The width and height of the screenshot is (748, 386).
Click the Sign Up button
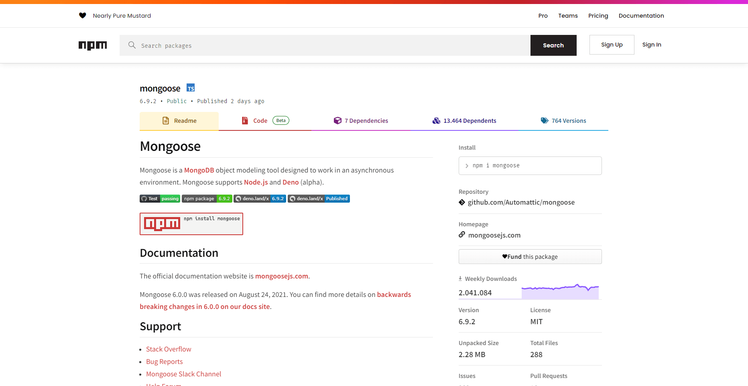pos(612,45)
